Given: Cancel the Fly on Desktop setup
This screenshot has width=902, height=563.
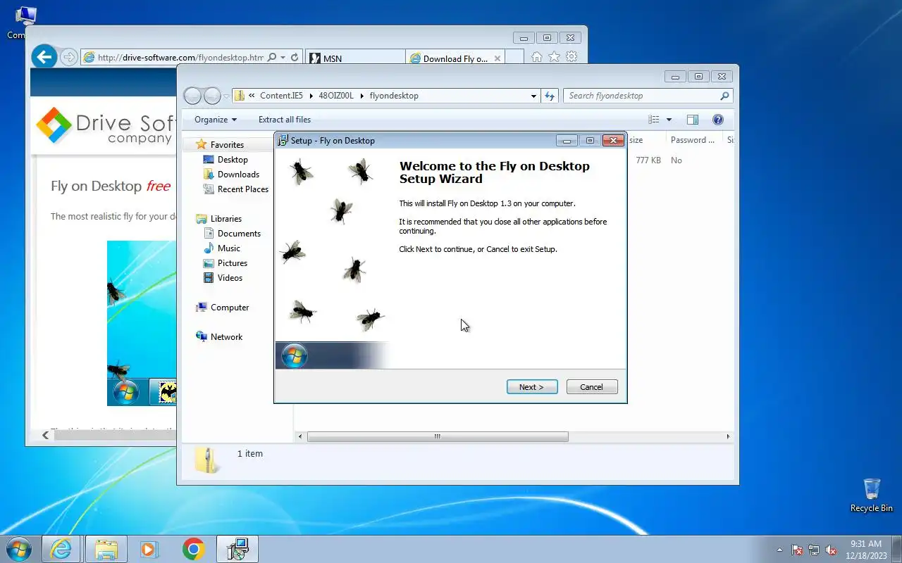Looking at the screenshot, I should (x=592, y=387).
